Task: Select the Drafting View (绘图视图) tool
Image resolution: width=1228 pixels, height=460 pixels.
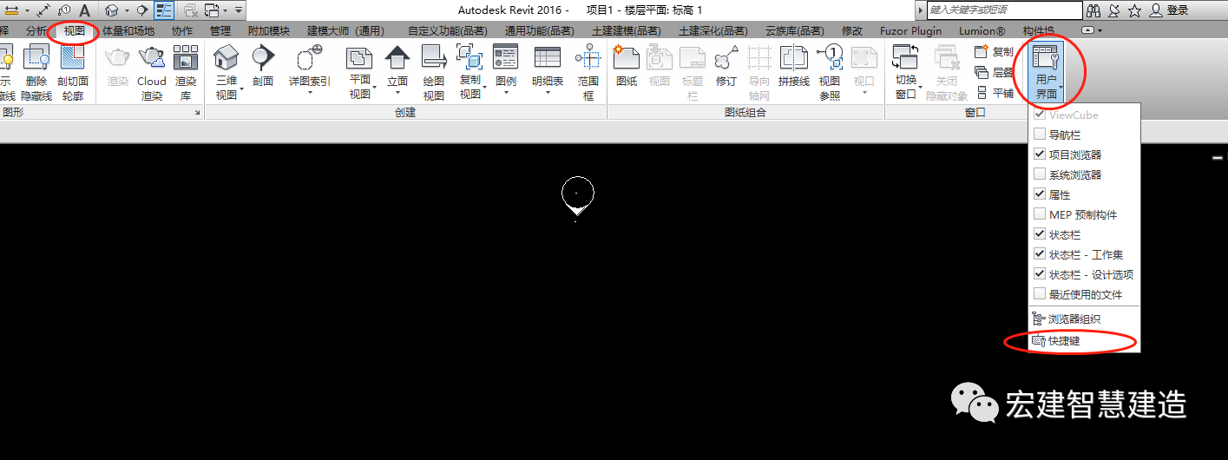Action: (x=433, y=72)
